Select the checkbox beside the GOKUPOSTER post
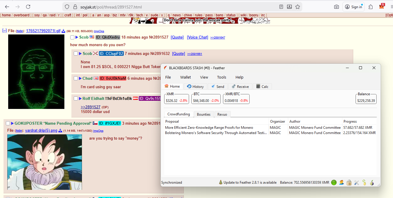The width and height of the screenshot is (393, 198). (8, 124)
